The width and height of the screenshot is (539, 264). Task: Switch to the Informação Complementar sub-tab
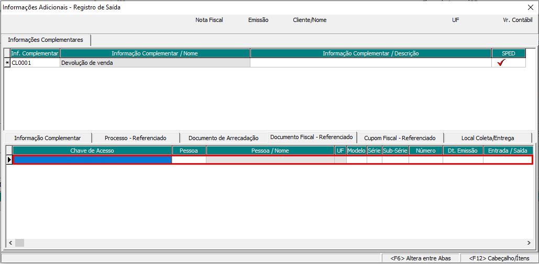(48, 138)
